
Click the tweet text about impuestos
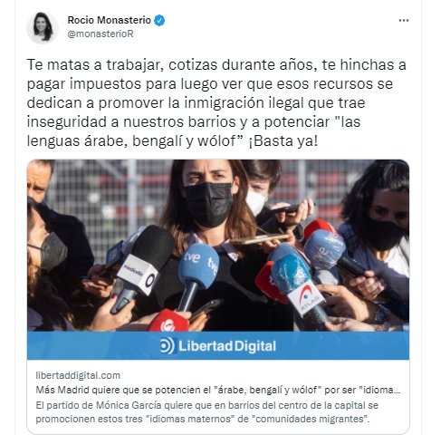pos(216,102)
